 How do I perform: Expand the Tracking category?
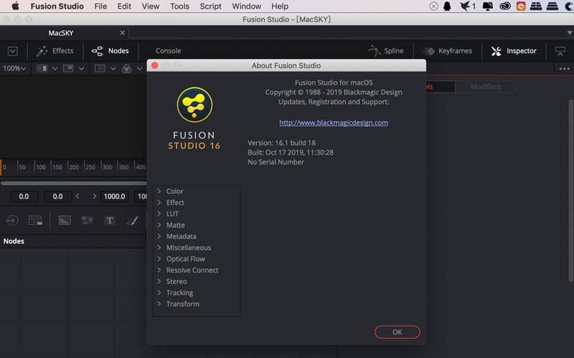(159, 293)
